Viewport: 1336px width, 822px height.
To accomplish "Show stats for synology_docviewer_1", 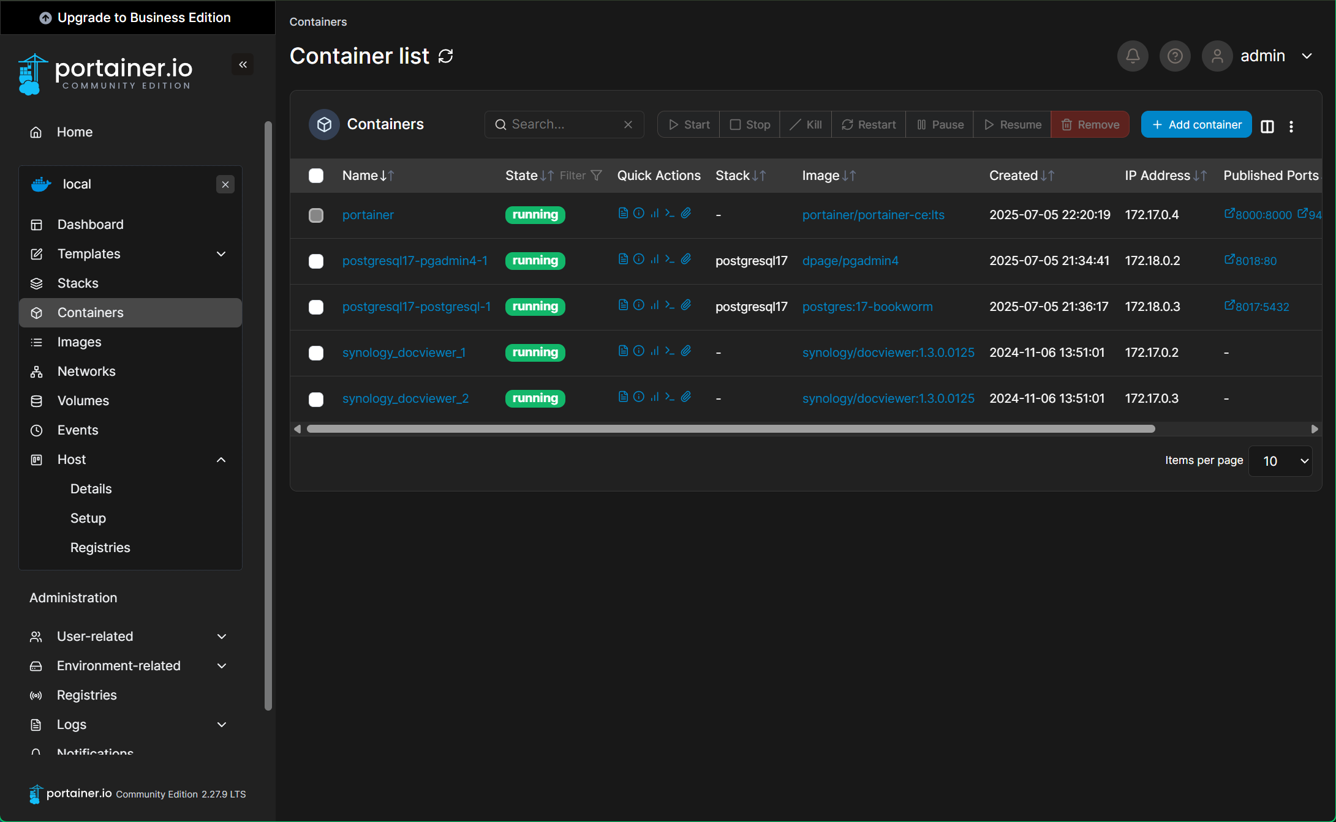I will (654, 351).
